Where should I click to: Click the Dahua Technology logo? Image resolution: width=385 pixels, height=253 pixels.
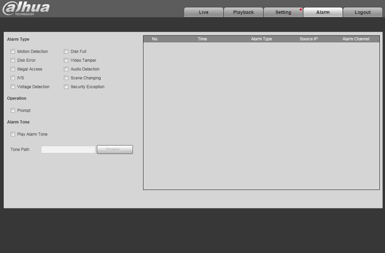[x=26, y=9]
